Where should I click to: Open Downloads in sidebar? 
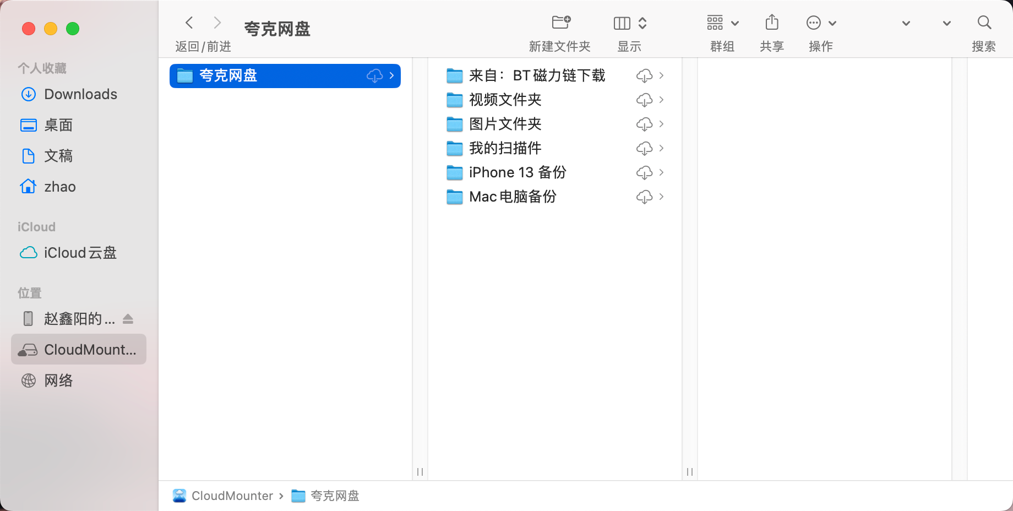pos(79,94)
